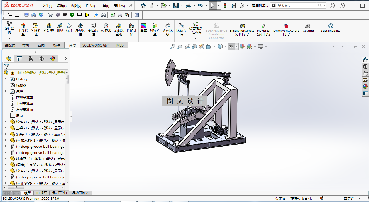Expand the 注解 annotations node

pos(6,91)
